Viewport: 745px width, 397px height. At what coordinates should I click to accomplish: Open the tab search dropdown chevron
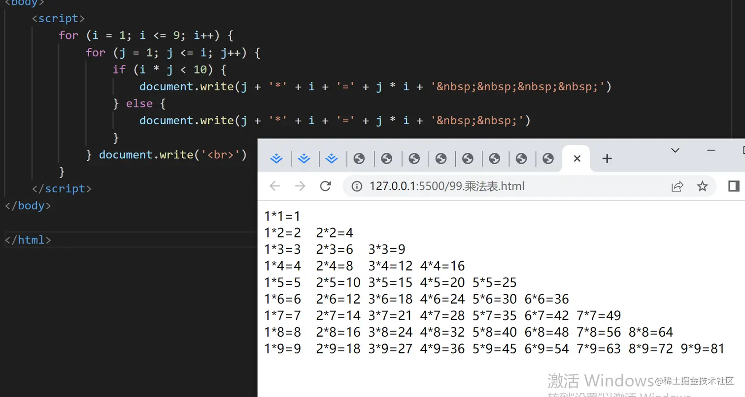pyautogui.click(x=676, y=150)
